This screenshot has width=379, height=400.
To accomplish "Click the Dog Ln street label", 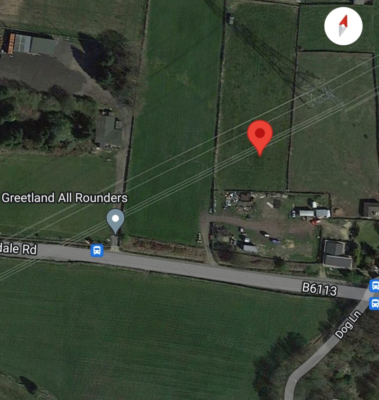I will click(349, 325).
